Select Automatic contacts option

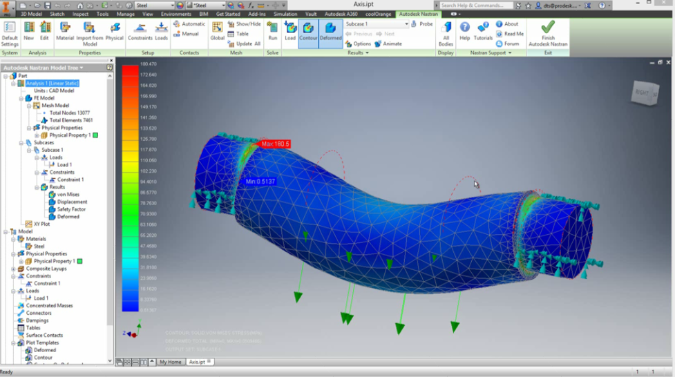[189, 24]
